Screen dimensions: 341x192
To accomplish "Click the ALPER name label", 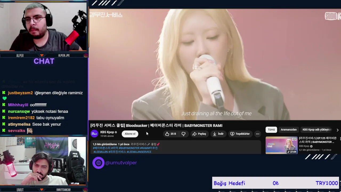I will 20,55.
